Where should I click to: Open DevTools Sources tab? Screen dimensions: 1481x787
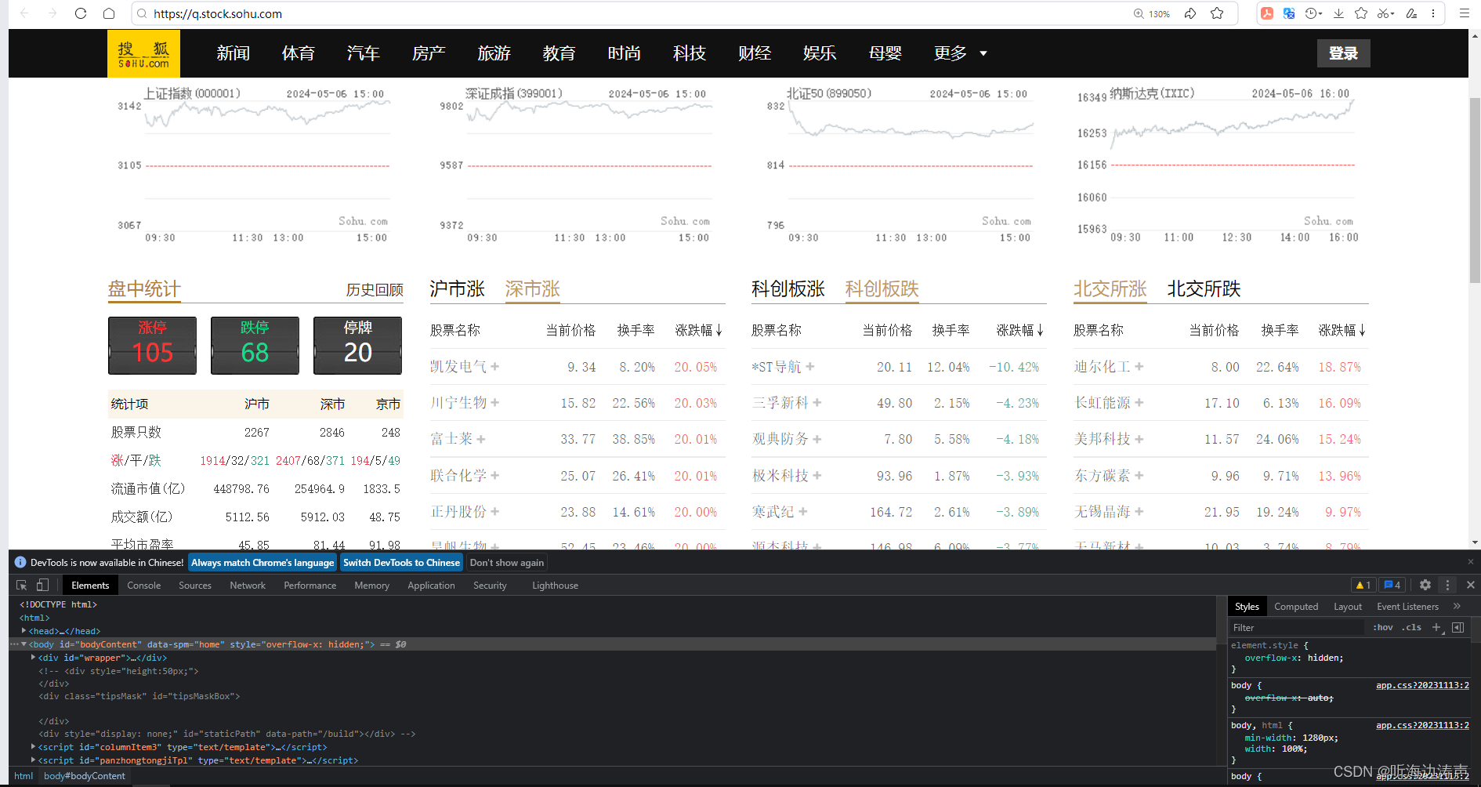click(195, 585)
